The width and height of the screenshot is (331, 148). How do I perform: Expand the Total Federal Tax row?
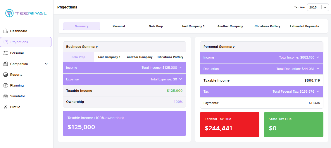[x=318, y=91]
